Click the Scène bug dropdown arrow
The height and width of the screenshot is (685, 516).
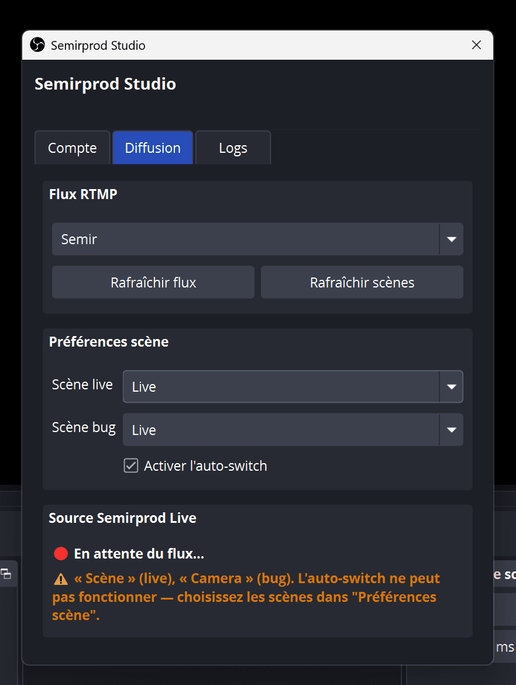point(452,430)
